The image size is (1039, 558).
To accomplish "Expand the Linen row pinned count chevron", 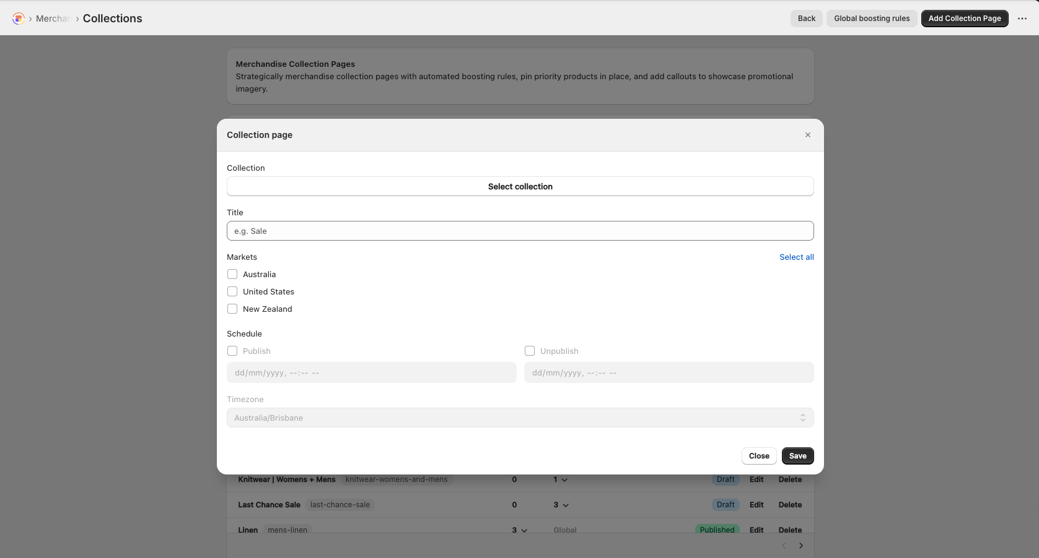I will [524, 531].
